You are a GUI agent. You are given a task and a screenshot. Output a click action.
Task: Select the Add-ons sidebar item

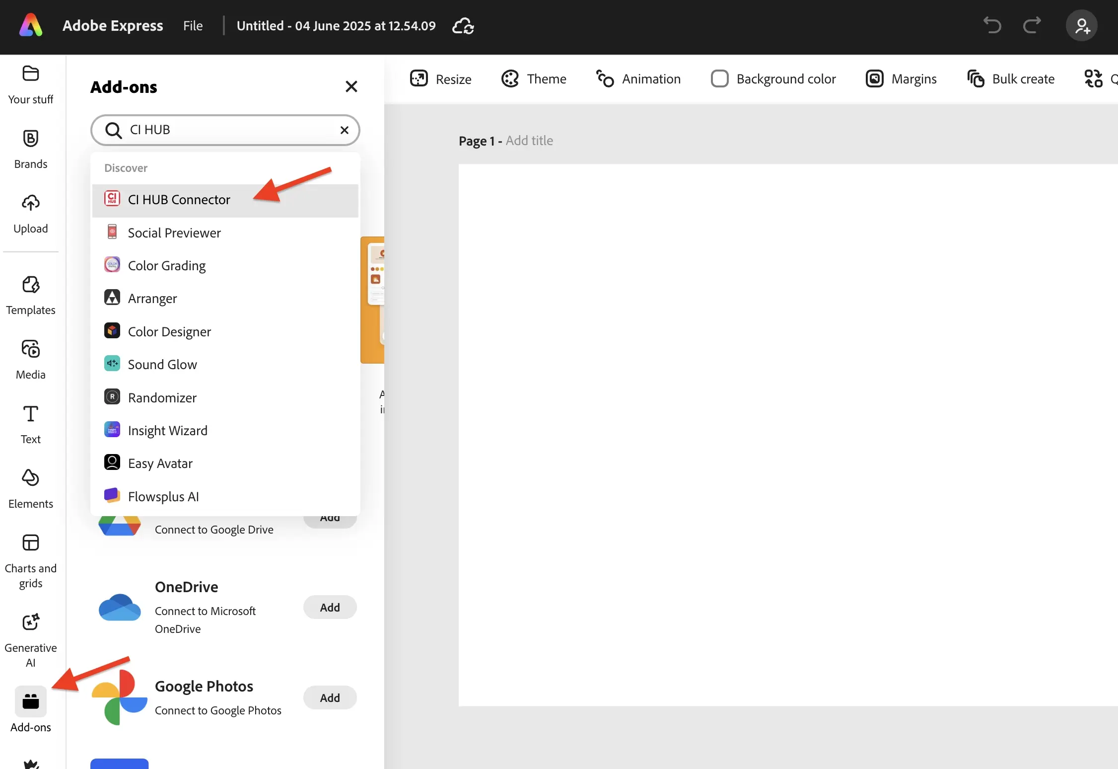tap(31, 709)
